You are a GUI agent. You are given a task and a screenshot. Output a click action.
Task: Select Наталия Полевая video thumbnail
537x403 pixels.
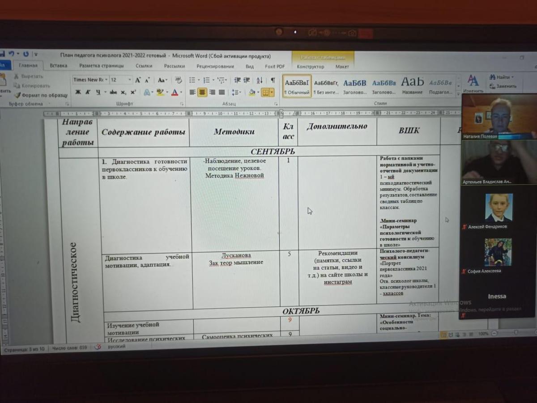499,115
